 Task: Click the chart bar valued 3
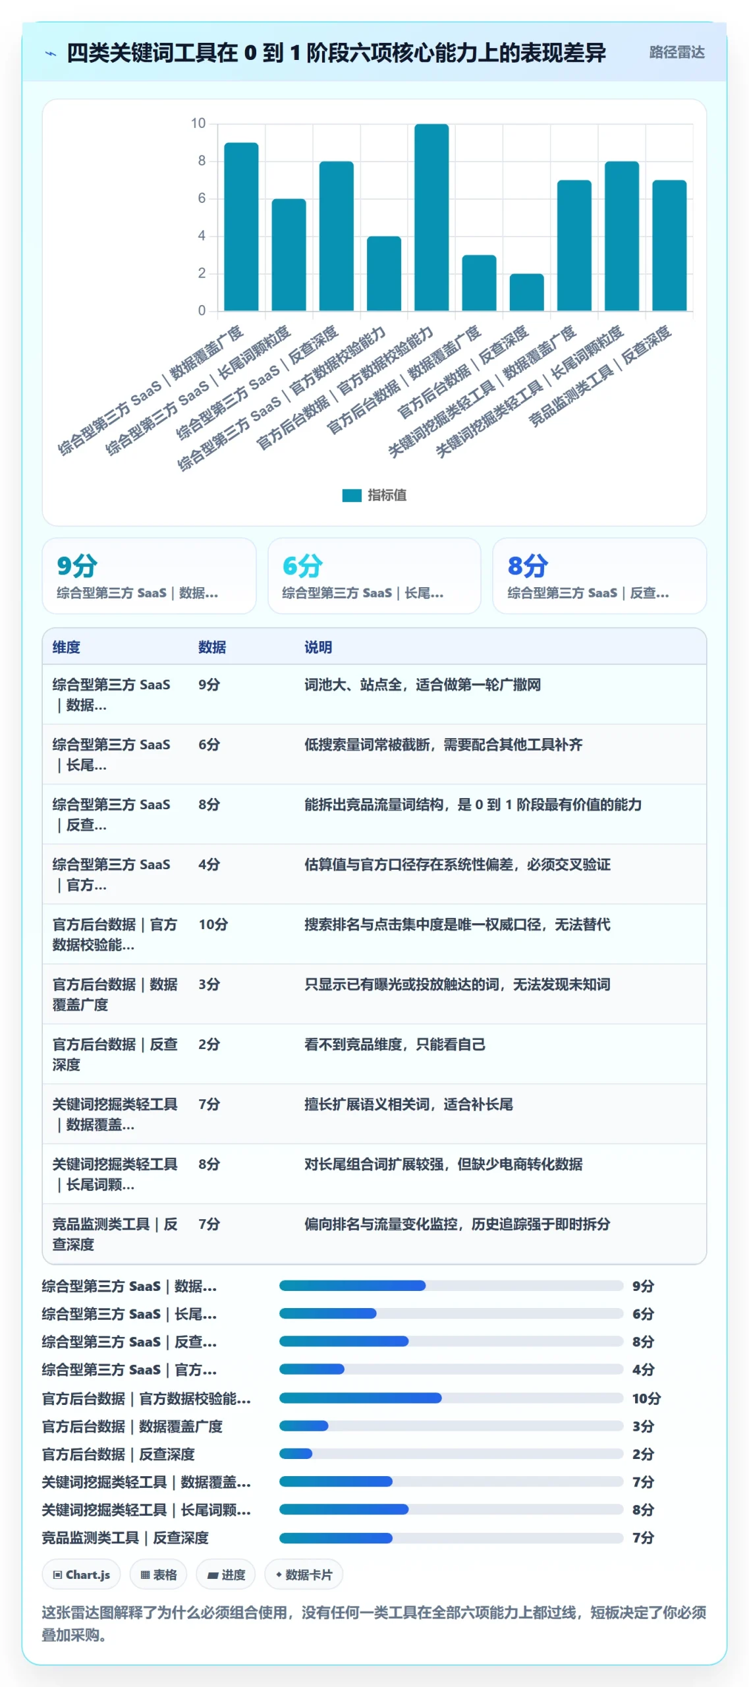click(x=479, y=283)
